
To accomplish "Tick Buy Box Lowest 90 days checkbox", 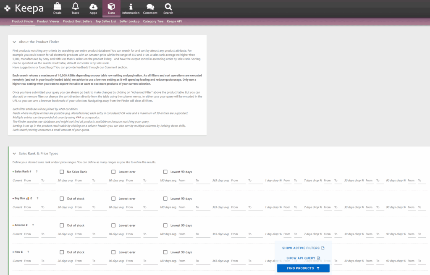I will pyautogui.click(x=165, y=199).
